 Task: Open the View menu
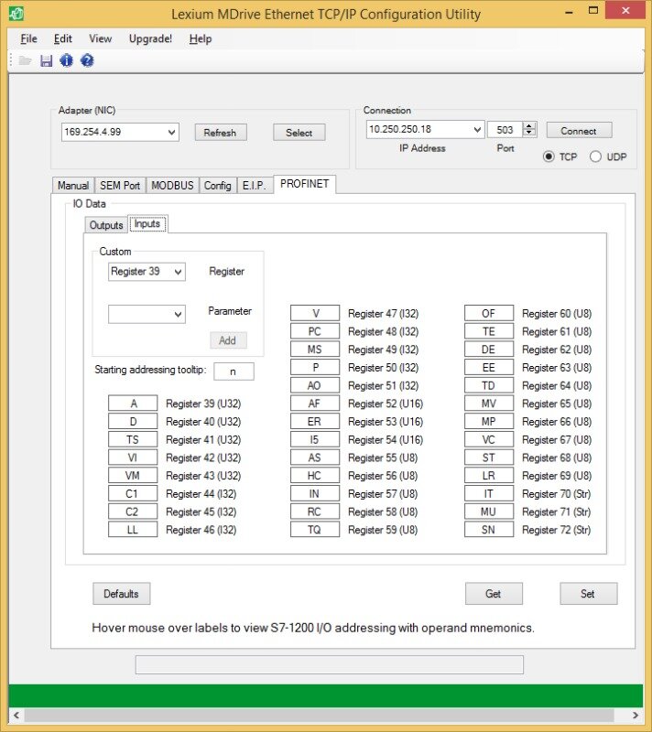coord(101,38)
